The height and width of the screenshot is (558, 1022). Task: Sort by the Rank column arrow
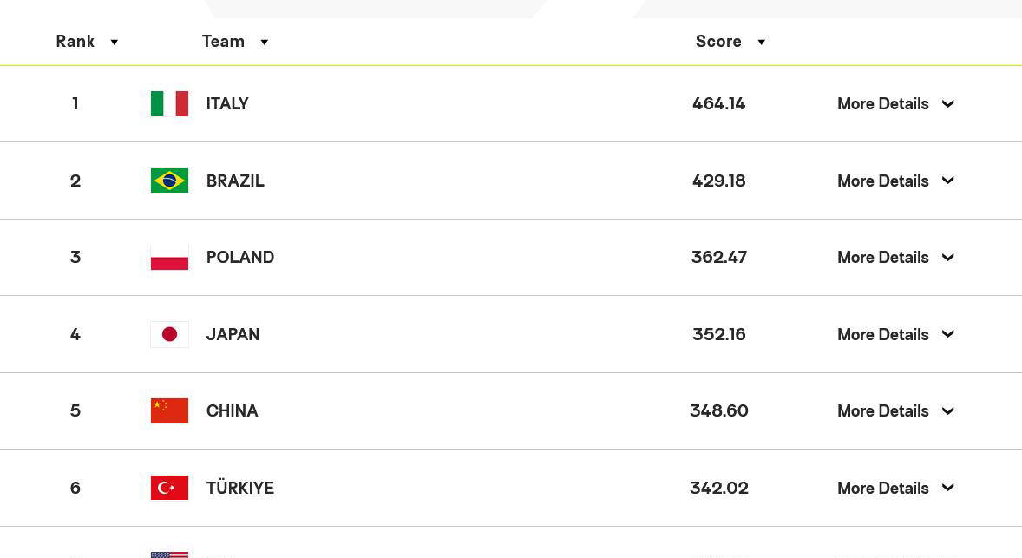pyautogui.click(x=114, y=43)
